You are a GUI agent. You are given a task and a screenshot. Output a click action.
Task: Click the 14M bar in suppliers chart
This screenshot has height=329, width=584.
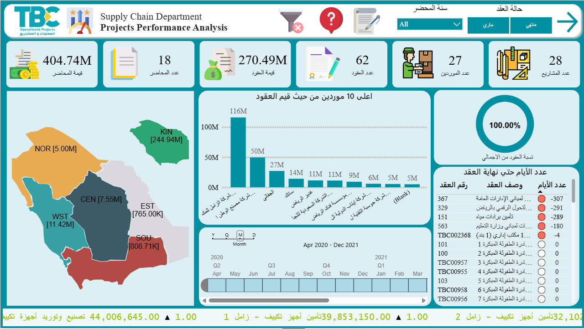pyautogui.click(x=296, y=183)
